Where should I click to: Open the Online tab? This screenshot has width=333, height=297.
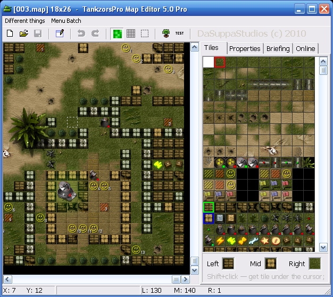[x=305, y=48]
